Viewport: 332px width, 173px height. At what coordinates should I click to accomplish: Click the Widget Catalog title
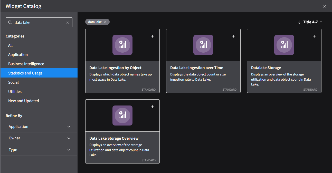(23, 6)
